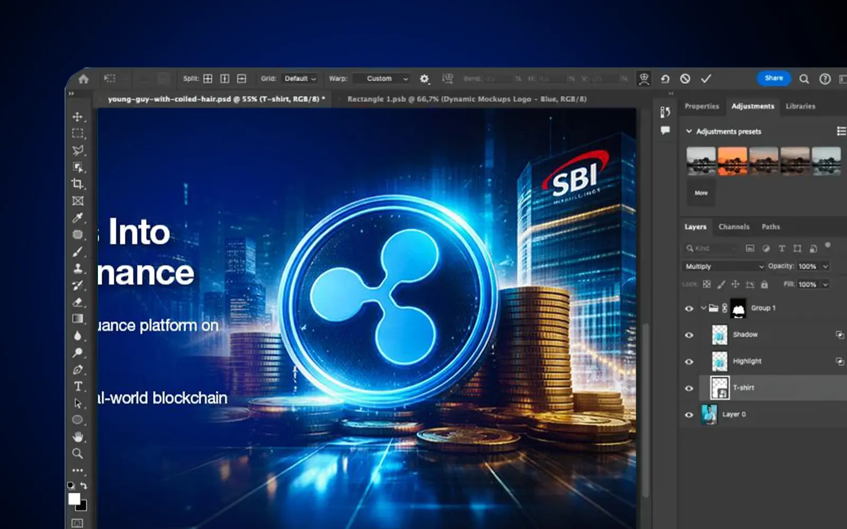Switch to the Properties tab
The width and height of the screenshot is (847, 529).
pos(702,106)
